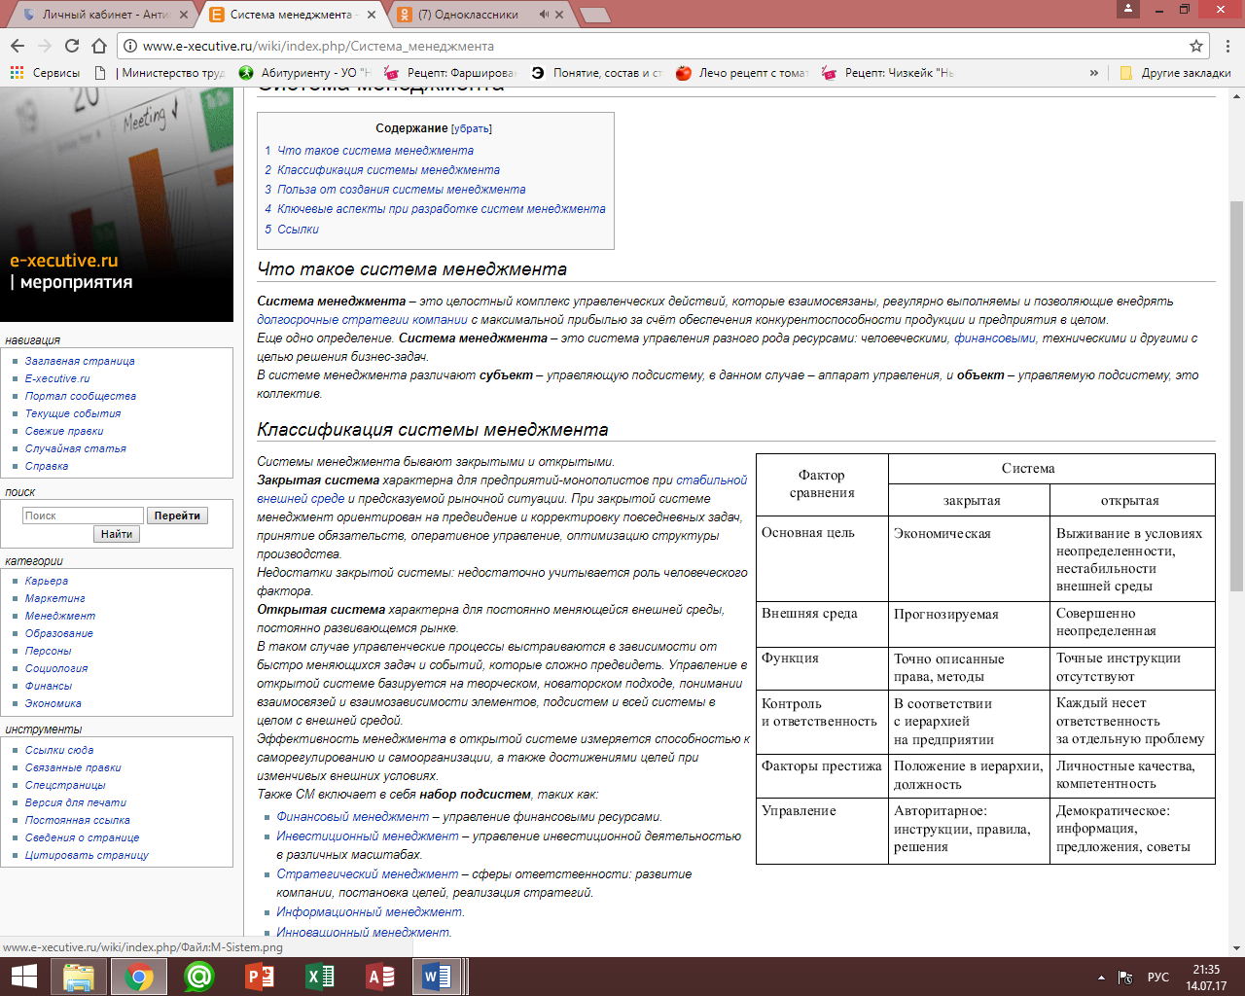1245x996 pixels.
Task: Open Менеджмент category link
Action: (60, 616)
